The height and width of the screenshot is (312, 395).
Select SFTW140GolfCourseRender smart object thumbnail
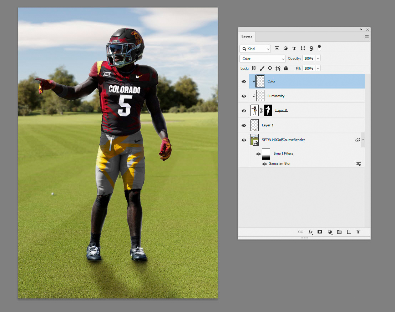tap(254, 140)
